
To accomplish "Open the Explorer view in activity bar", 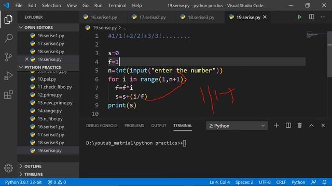I will point(8,19).
